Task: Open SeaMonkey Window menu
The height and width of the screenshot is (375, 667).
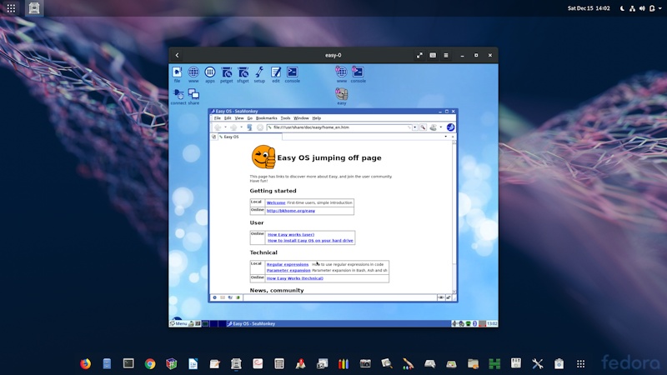Action: [x=301, y=118]
